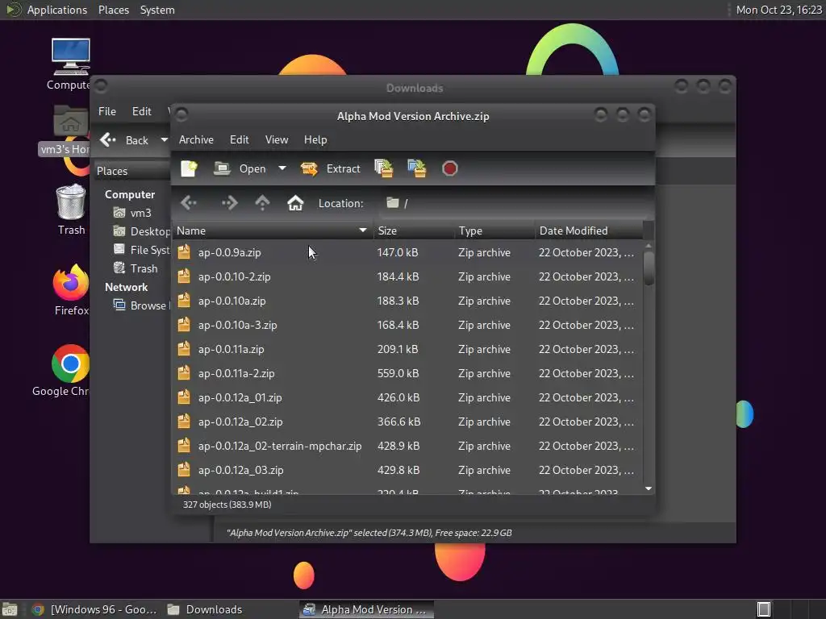Expand the Open recent archives dropdown arrow
This screenshot has width=826, height=619.
point(282,168)
